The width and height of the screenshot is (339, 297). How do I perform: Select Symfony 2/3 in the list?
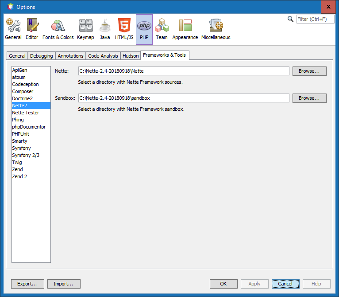(31, 155)
